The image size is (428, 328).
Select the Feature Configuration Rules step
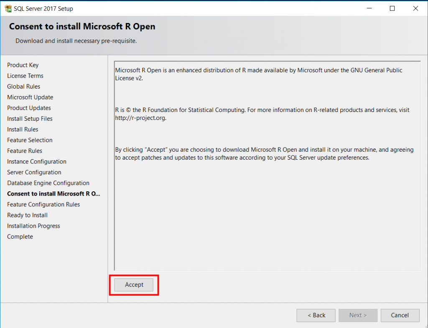[x=43, y=204]
